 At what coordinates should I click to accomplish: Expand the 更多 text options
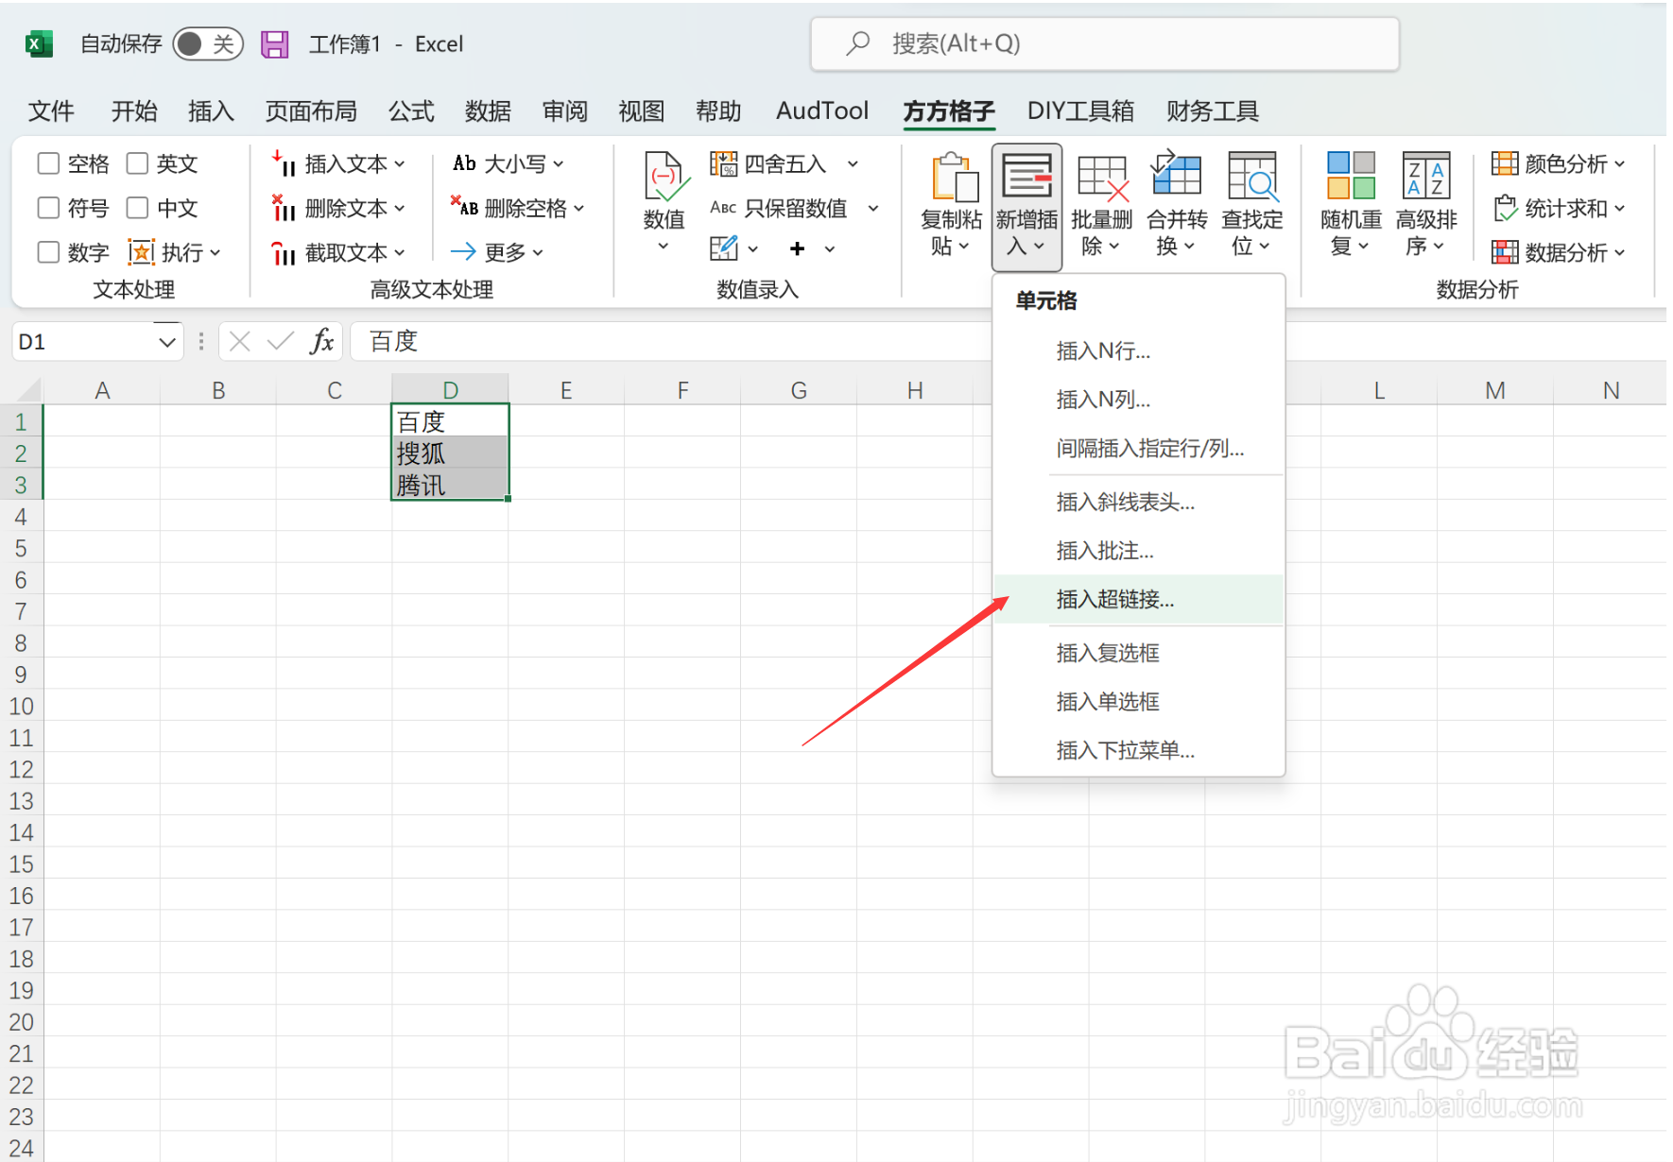[497, 252]
